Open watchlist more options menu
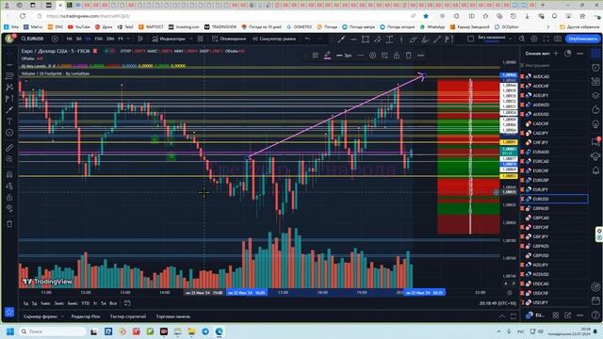Image resolution: width=603 pixels, height=339 pixels. 580,54
